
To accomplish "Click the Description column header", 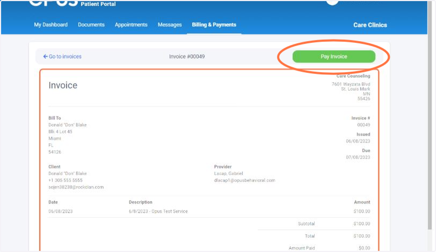I will coord(141,202).
